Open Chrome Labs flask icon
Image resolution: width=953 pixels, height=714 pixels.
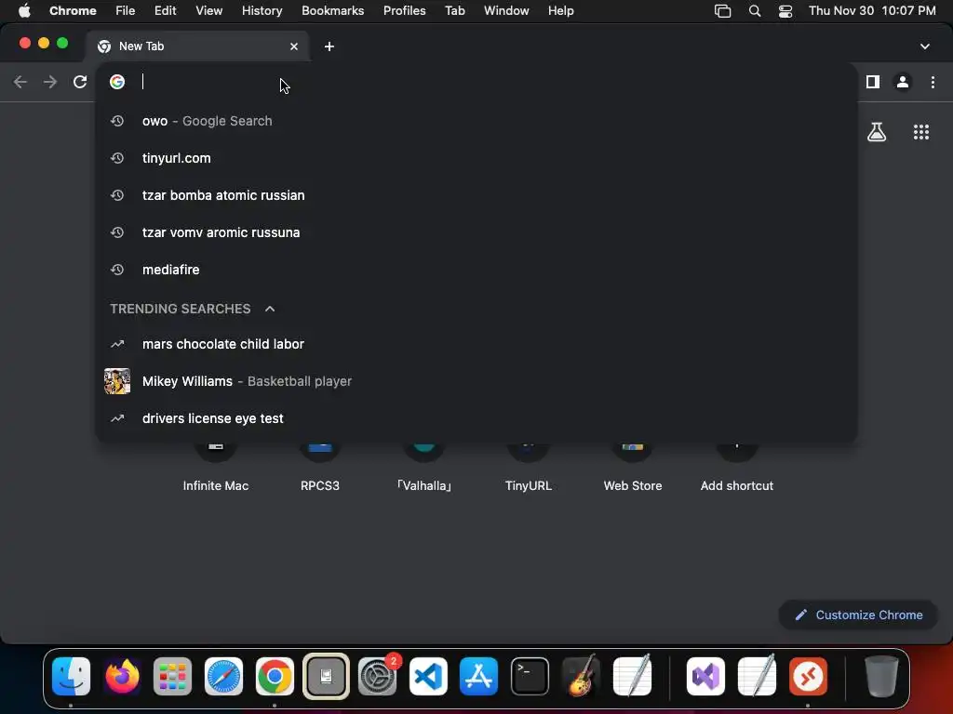tap(877, 132)
